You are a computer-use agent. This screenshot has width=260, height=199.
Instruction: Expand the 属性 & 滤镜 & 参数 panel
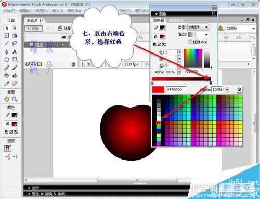30,194
